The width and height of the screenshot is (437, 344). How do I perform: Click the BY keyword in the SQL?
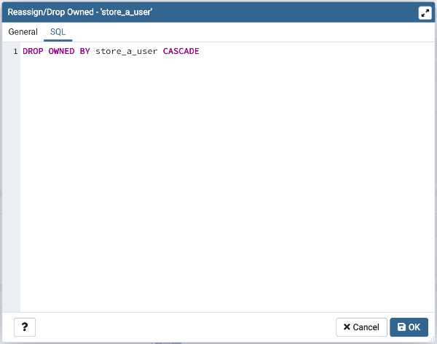click(x=85, y=51)
